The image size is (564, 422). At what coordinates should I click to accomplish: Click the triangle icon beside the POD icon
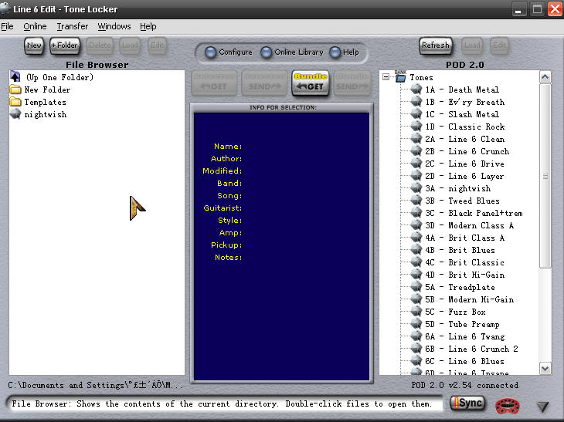point(542,407)
